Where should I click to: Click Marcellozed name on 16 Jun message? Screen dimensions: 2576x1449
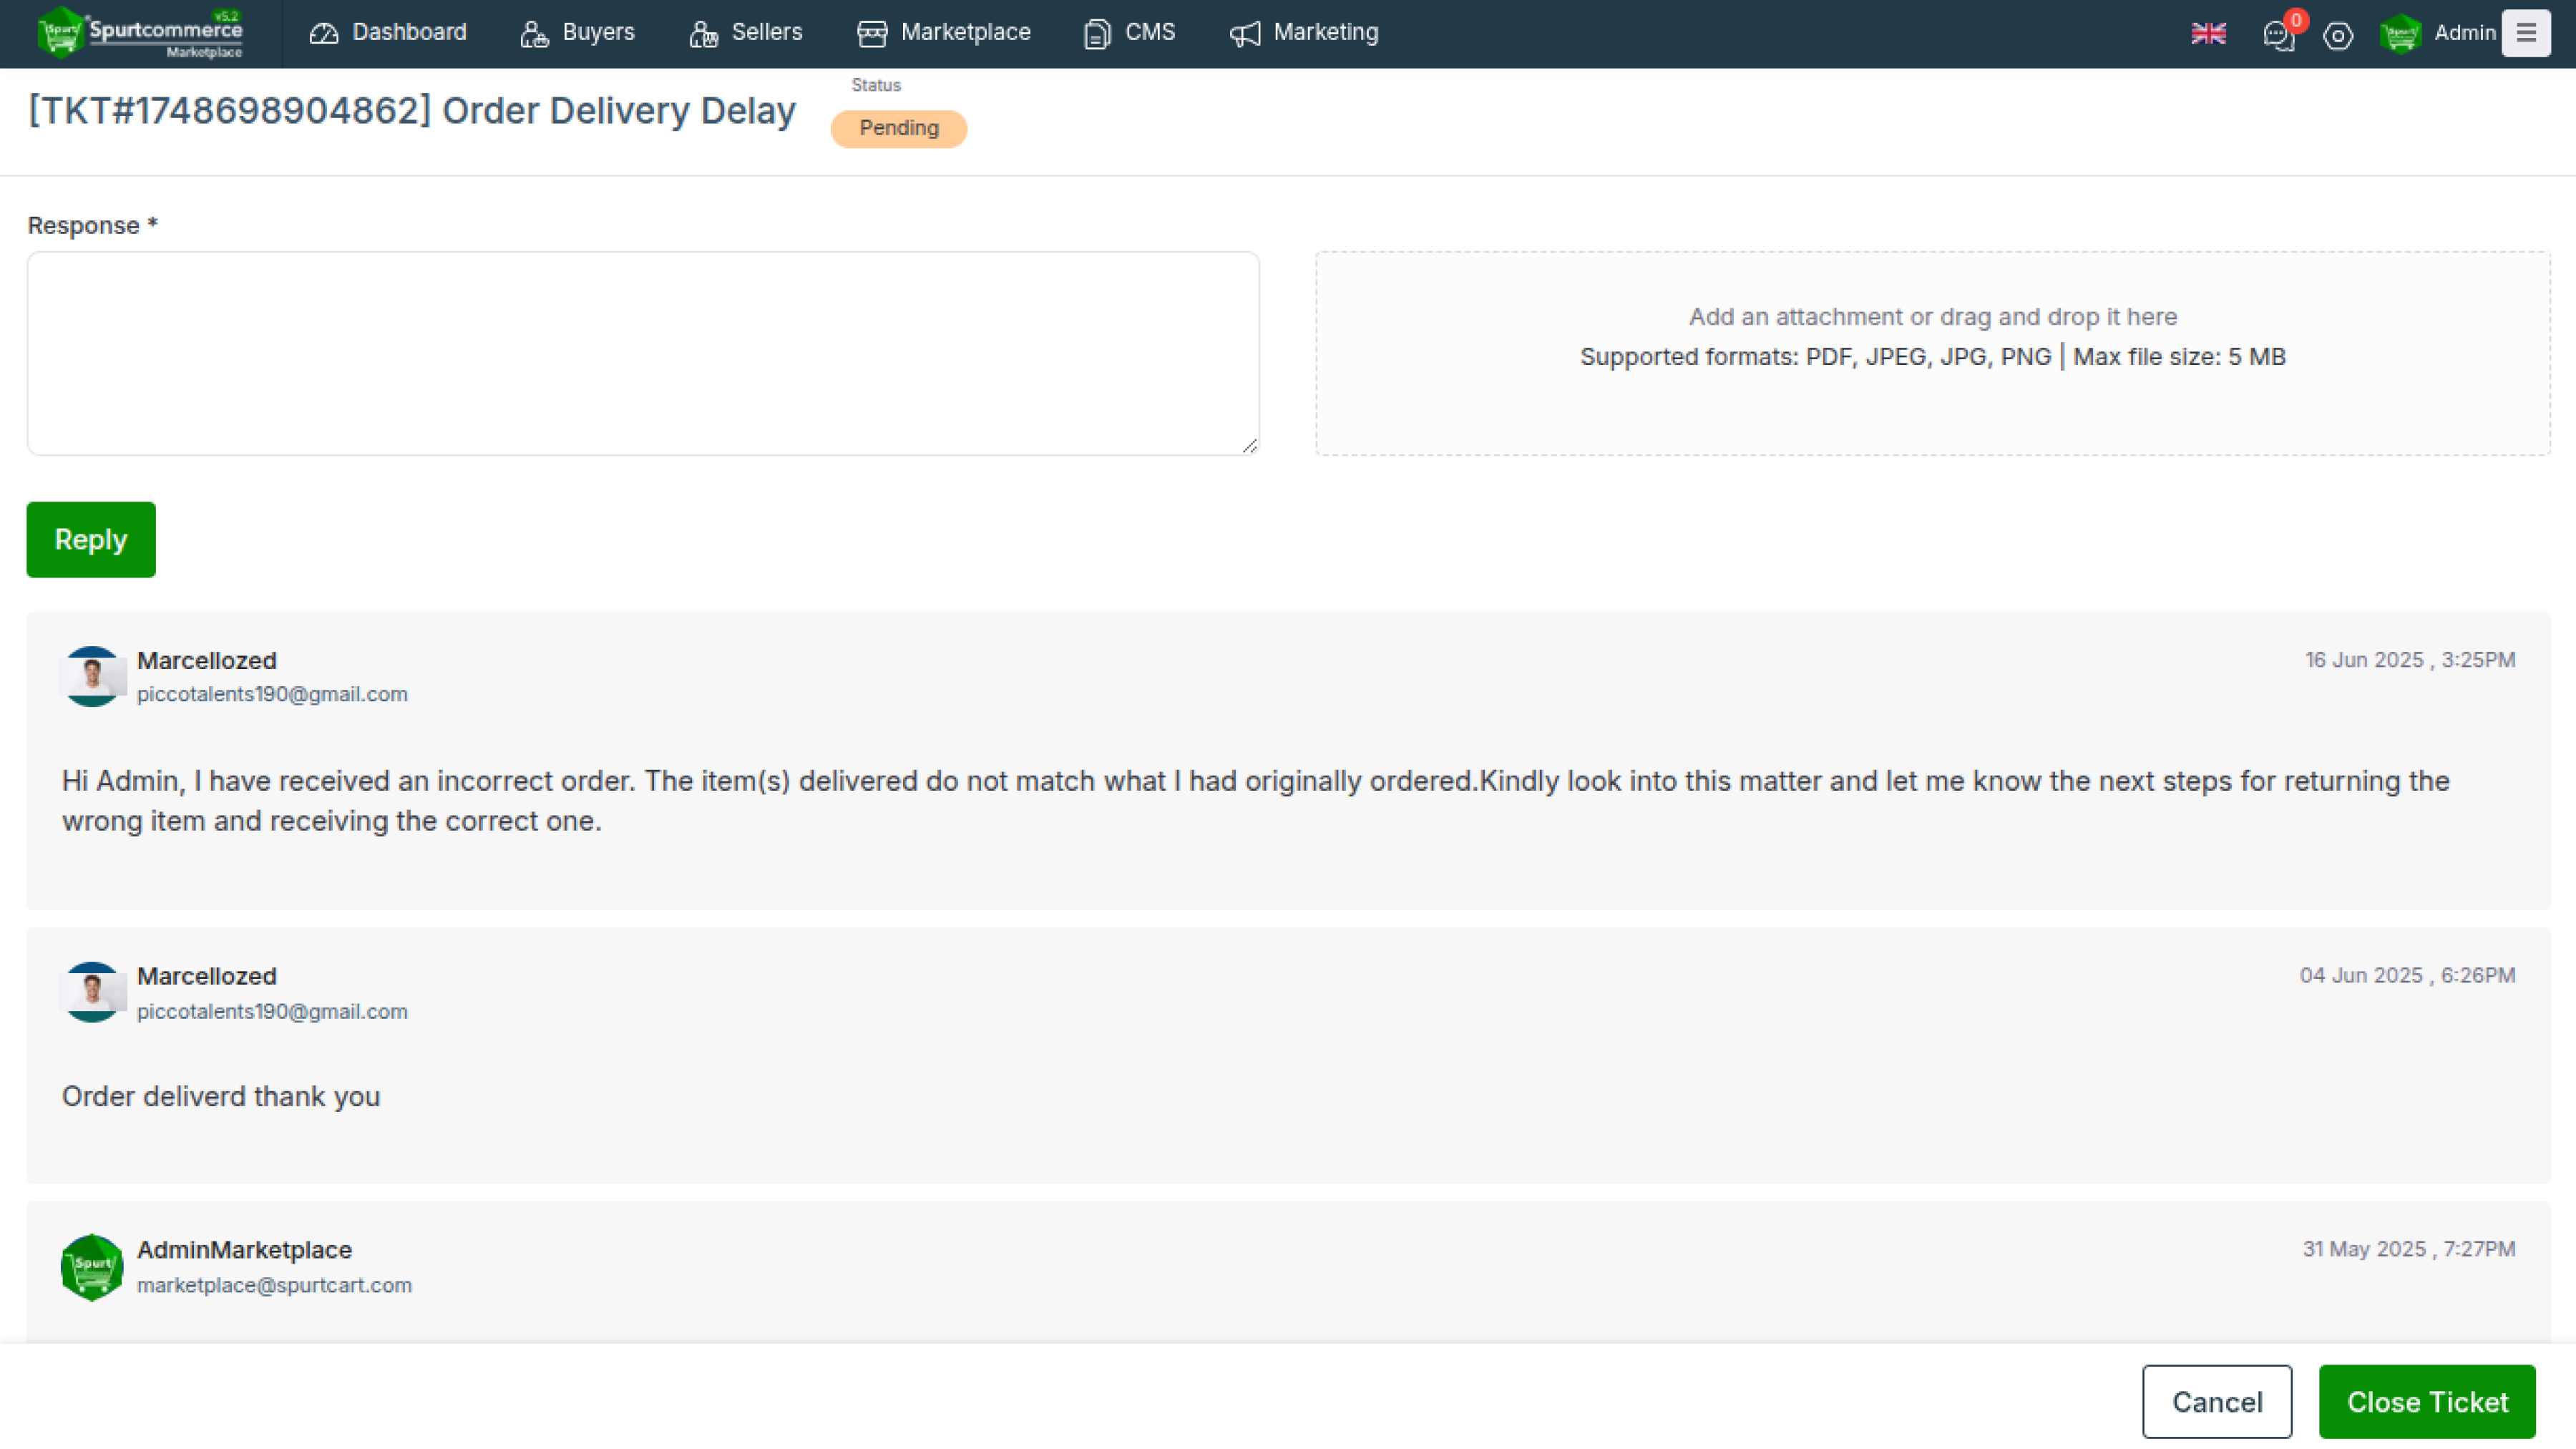coord(207,661)
